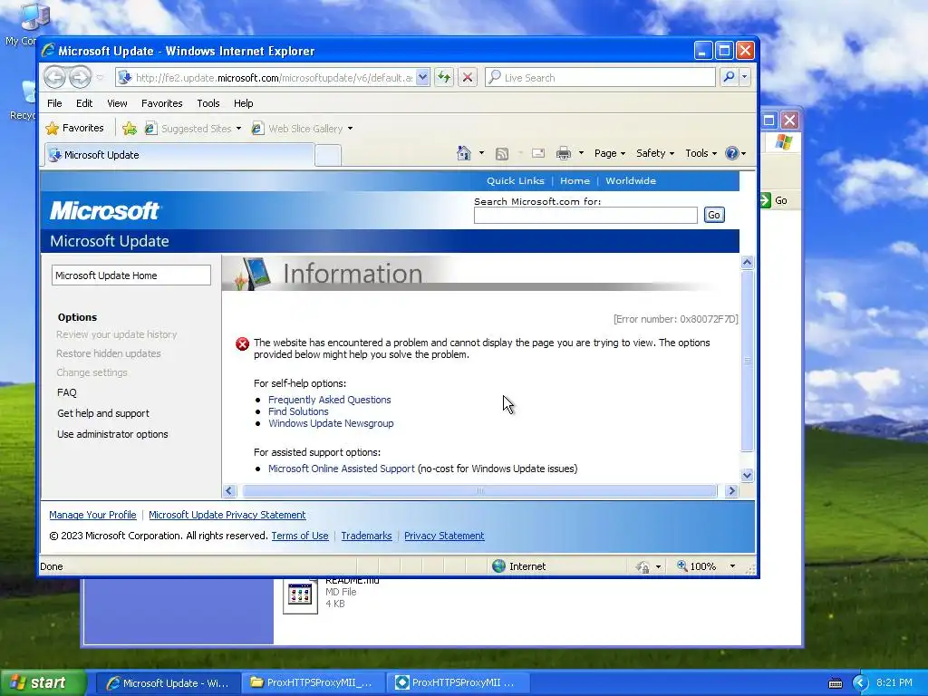Click the README.md file icon in folder window
Viewport: 928px width, 696px height.
(300, 594)
